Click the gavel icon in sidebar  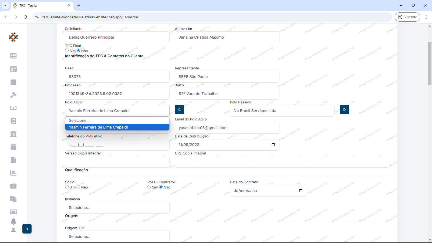point(13,95)
